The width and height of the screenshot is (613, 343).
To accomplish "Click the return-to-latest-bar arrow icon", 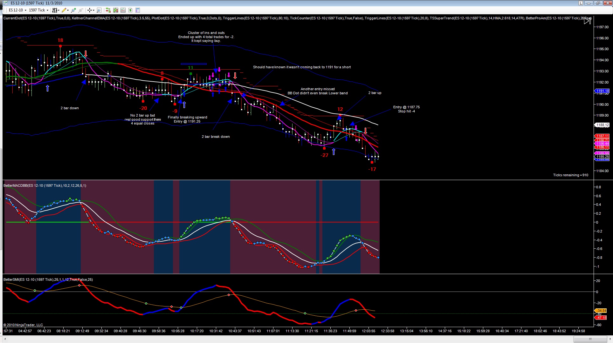I will 587,21.
